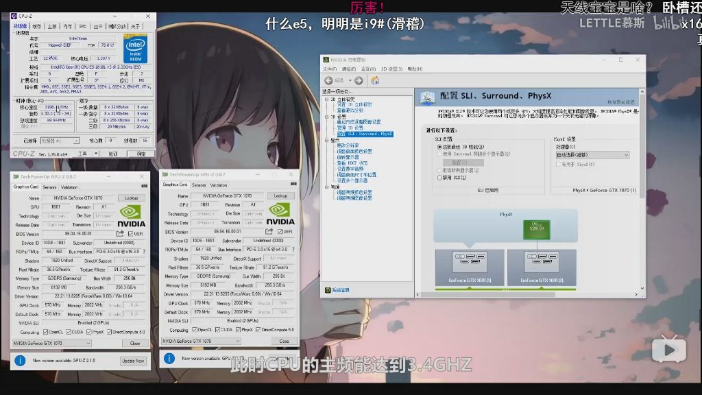Open processor selection dropdown in CPU-Z
Viewport: 702px width, 395px height.
tap(60, 141)
